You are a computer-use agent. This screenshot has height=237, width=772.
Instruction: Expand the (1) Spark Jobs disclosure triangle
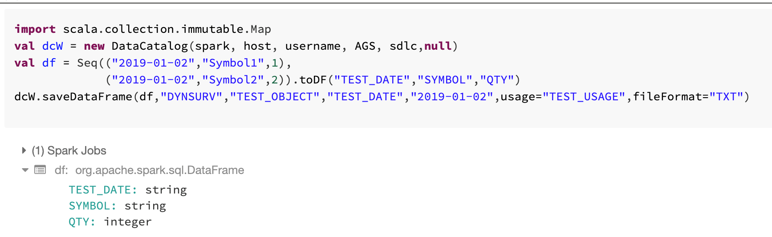click(24, 150)
